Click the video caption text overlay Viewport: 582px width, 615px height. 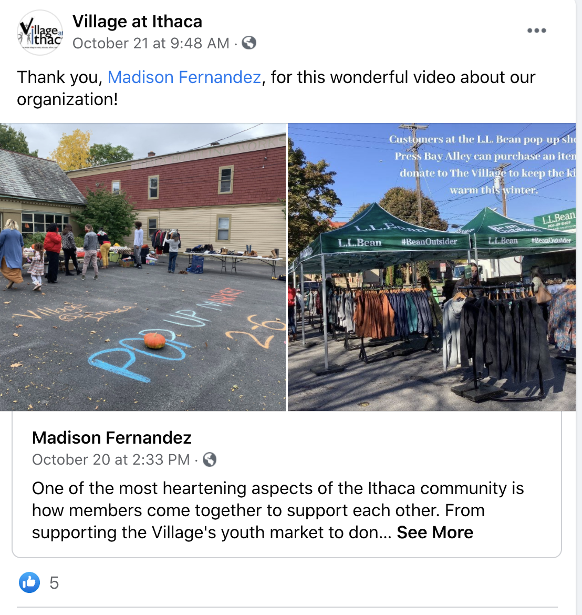(482, 165)
